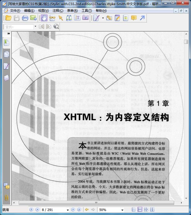Go to the first page

tap(31, 210)
